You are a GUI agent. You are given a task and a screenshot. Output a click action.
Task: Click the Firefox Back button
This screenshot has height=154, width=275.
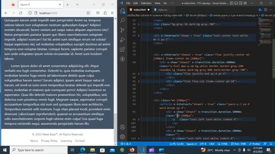6,13
